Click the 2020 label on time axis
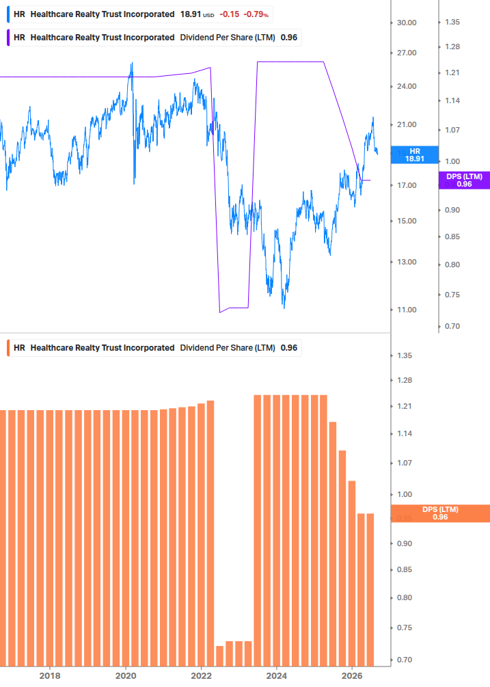 click(126, 675)
